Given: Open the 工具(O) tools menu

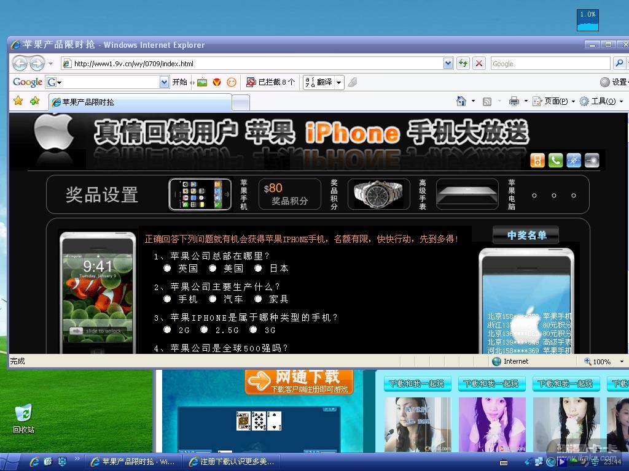Looking at the screenshot, I should 601,101.
